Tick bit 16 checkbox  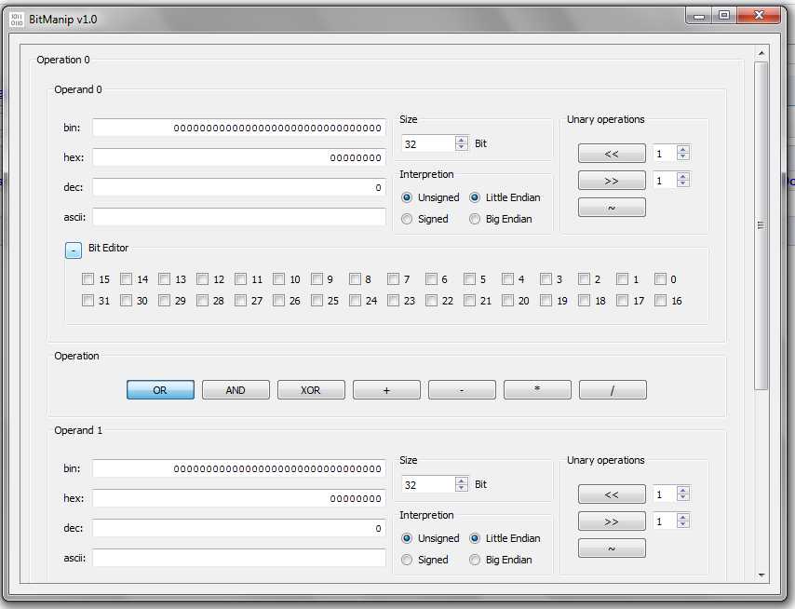pyautogui.click(x=660, y=301)
